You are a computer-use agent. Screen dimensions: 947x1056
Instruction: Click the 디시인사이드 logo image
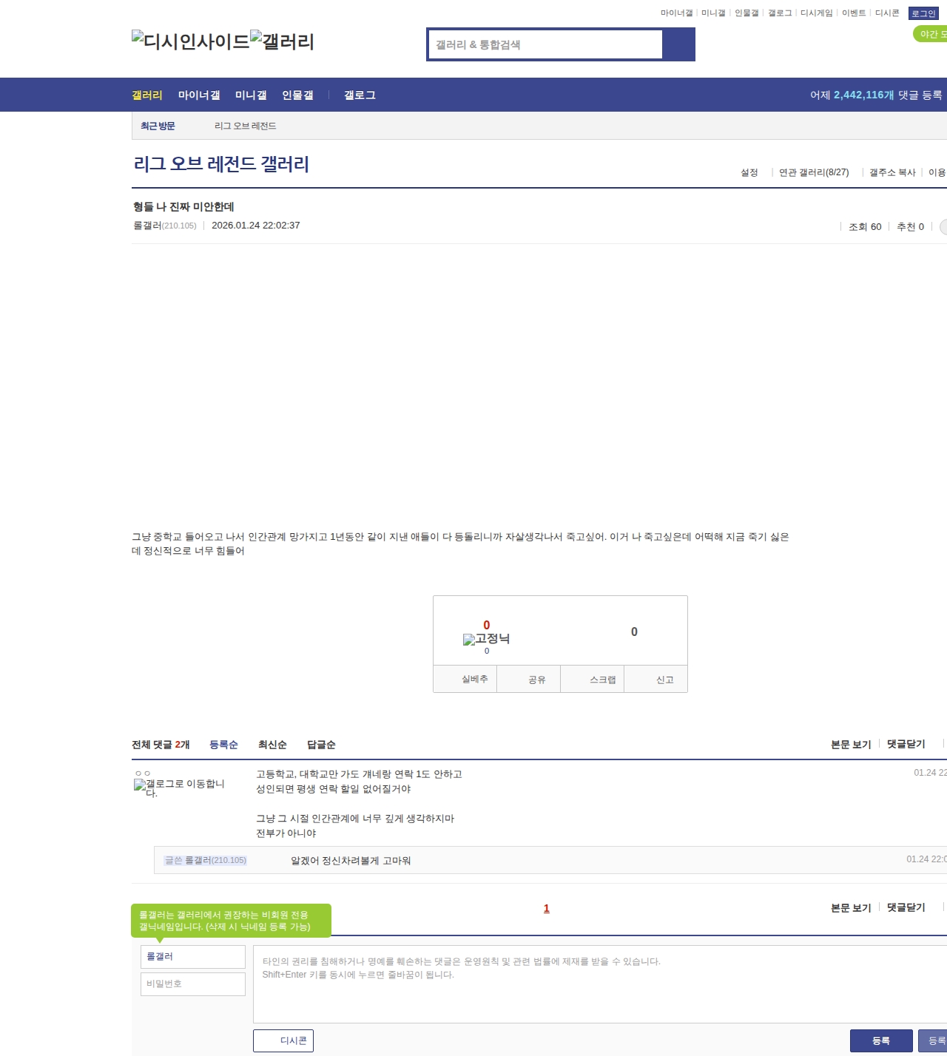pos(191,41)
